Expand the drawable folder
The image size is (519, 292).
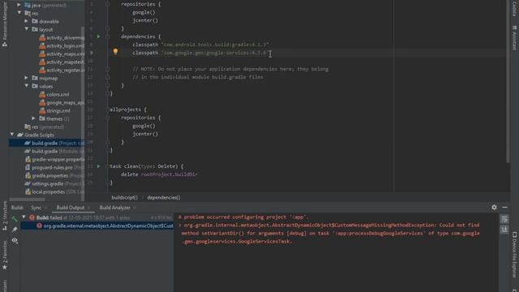pyautogui.click(x=26, y=21)
